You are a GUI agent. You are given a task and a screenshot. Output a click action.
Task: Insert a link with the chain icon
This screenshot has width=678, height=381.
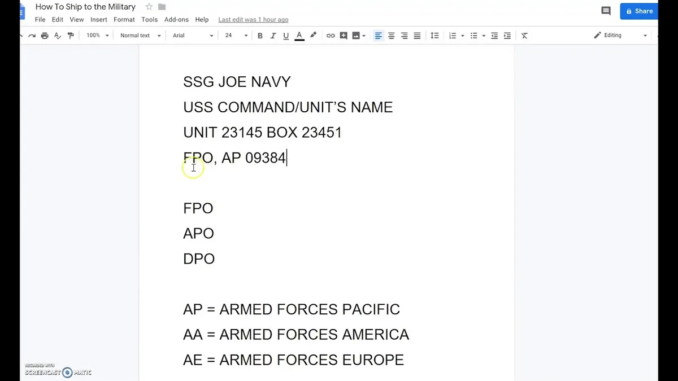click(x=331, y=36)
